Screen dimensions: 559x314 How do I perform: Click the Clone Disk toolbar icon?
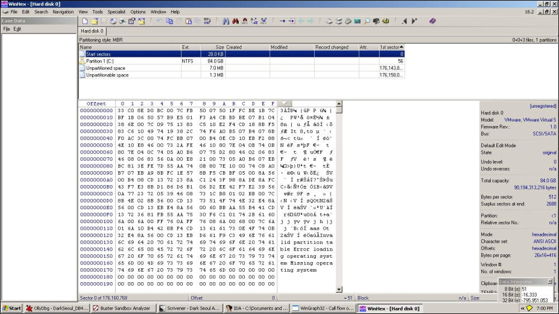point(339,21)
